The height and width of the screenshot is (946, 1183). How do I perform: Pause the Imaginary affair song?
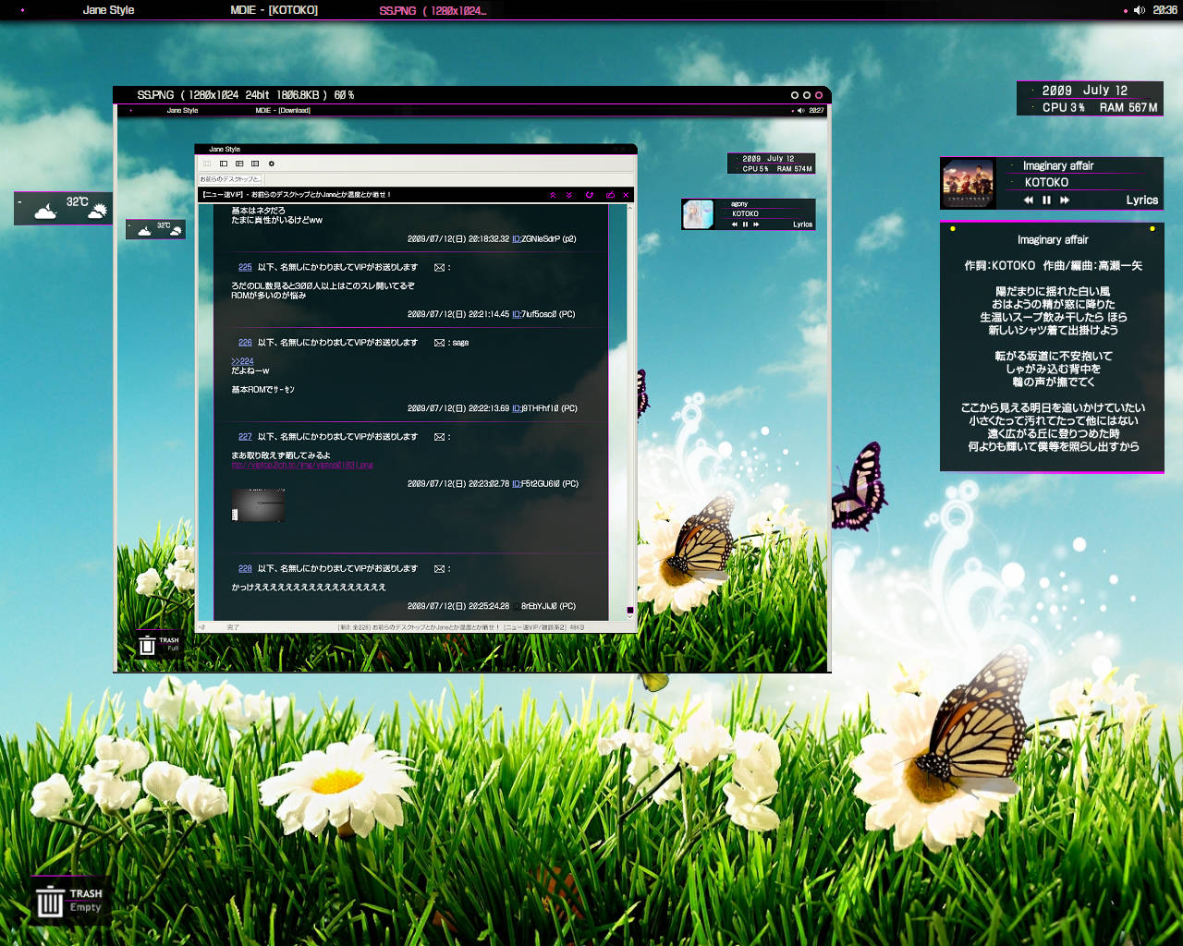coord(1046,200)
